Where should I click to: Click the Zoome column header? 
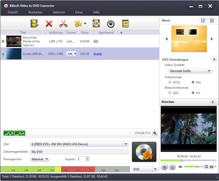click(71, 33)
